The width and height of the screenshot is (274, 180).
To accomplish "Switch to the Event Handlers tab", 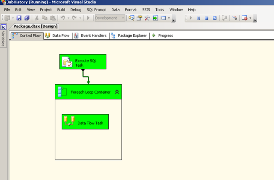I will click(90, 35).
